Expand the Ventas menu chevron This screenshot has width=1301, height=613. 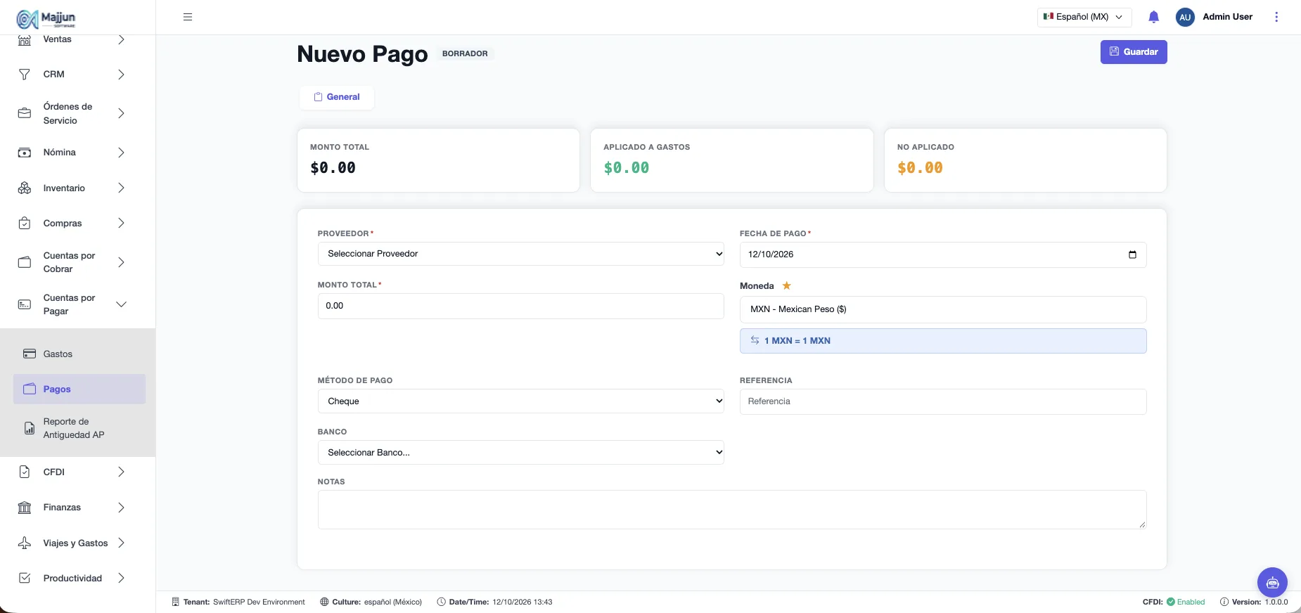point(121,39)
